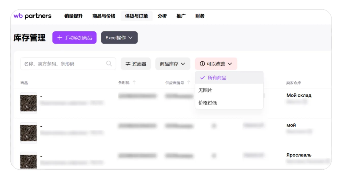Screen dimensions: 342x179
Task: Focus the product name search field
Action: tap(64, 64)
